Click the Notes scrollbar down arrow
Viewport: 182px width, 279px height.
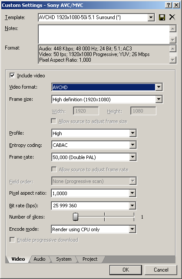173,40
